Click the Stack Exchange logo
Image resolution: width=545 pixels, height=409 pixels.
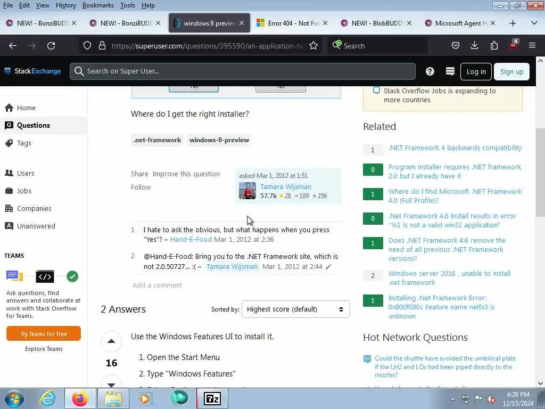[32, 71]
